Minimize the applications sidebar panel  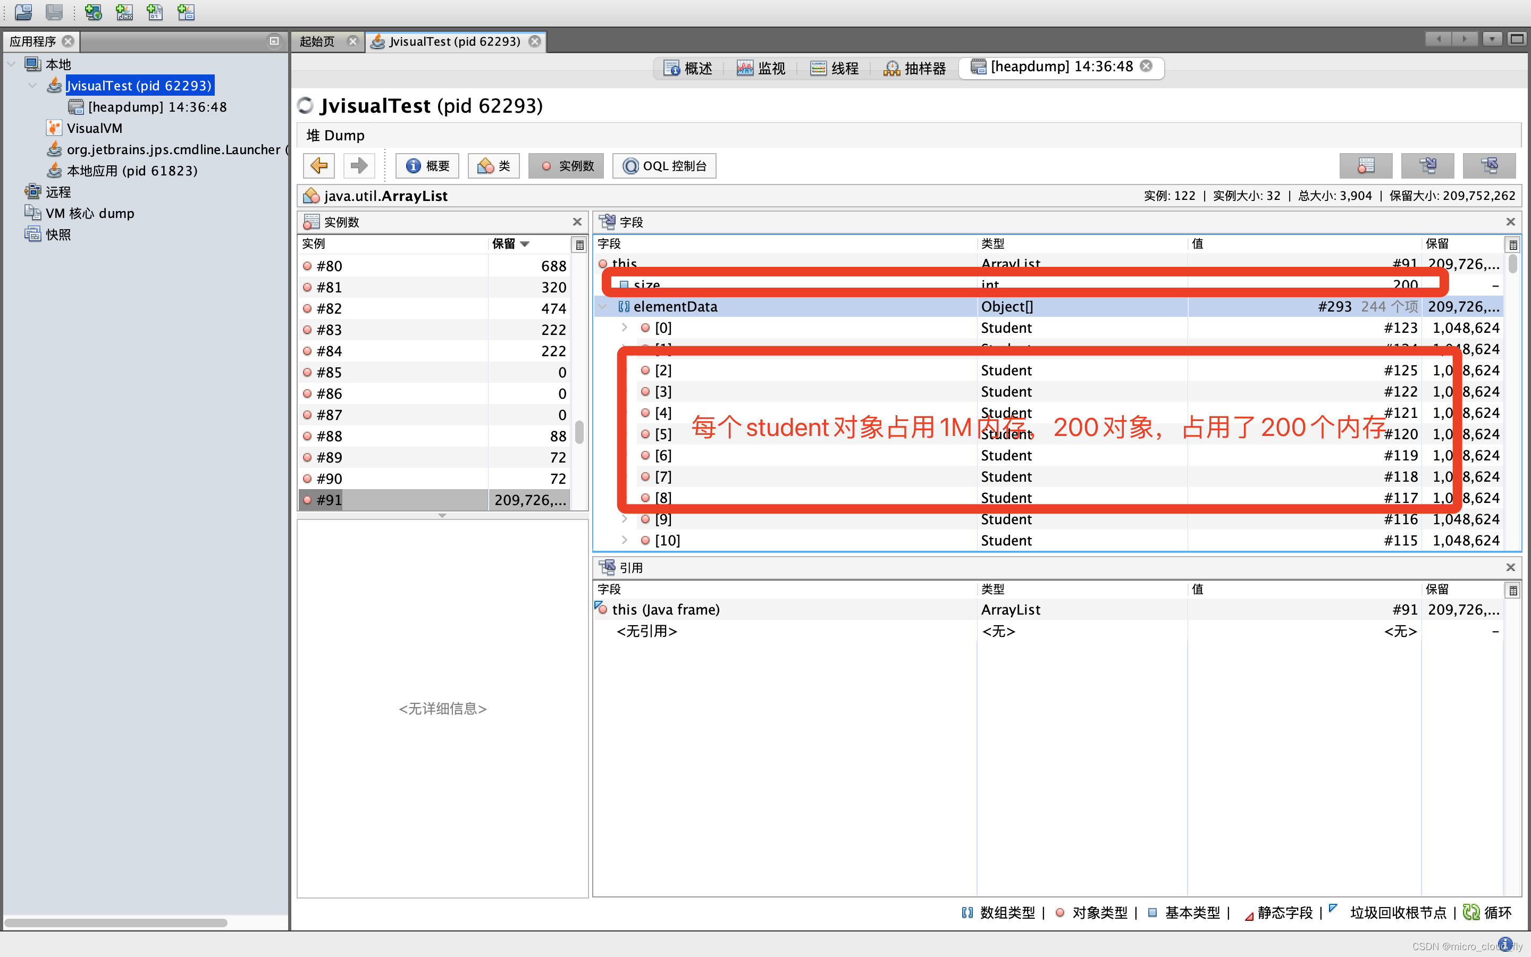click(274, 41)
